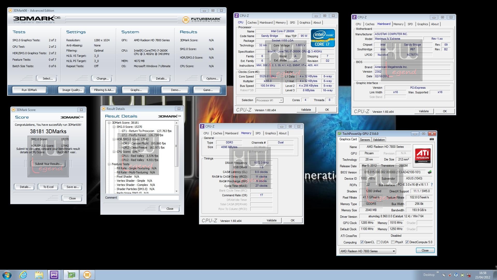This screenshot has width=497, height=280.
Task: Click the 3DMark06 orange taskbar icon
Action: 87,275
